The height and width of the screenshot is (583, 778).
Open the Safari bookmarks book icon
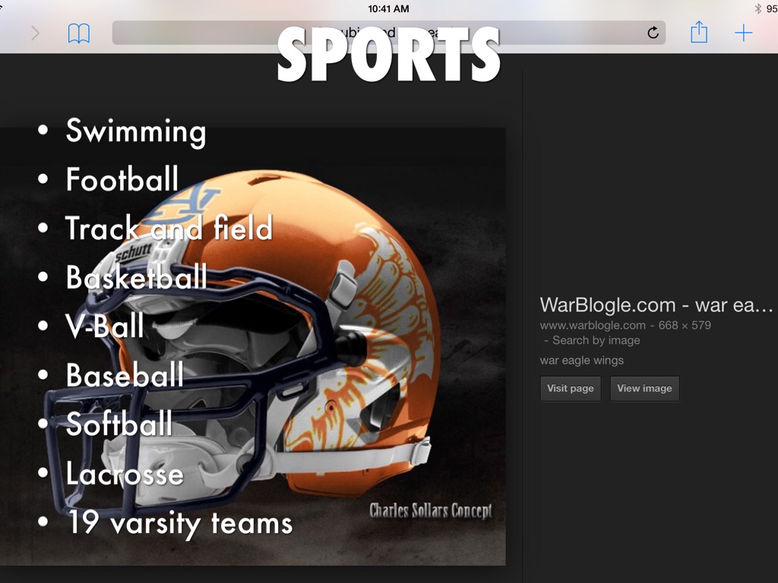point(79,33)
